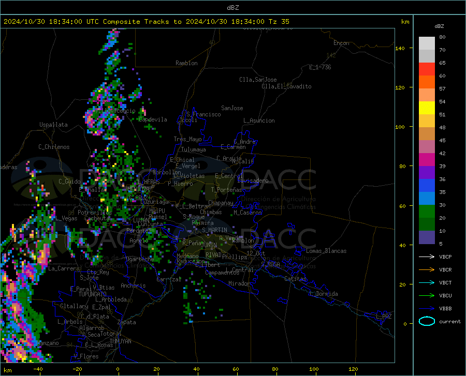The width and height of the screenshot is (466, 376).
Task: Click the '5' value on dBZ scale
Action: point(441,244)
